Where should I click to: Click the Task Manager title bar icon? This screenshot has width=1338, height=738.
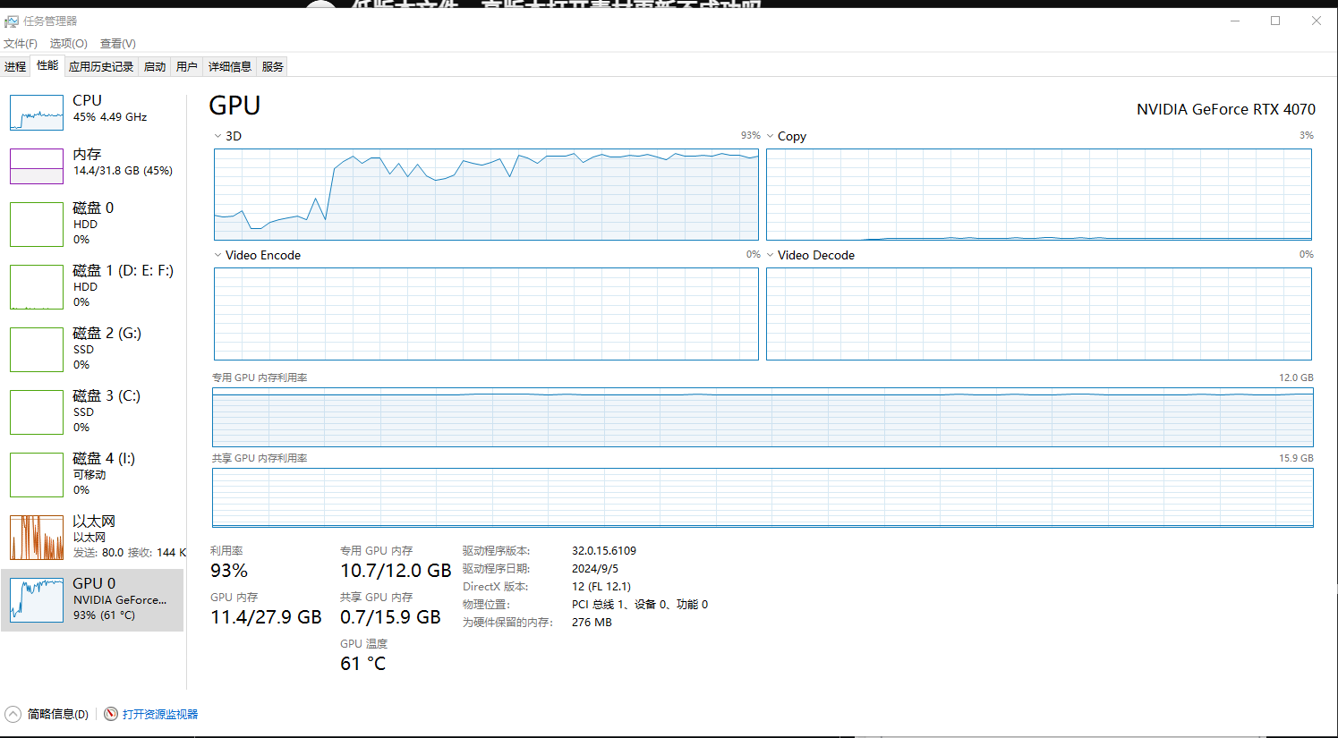click(12, 21)
